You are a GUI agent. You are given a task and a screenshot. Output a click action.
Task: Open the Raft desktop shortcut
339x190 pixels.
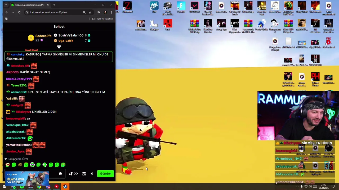tap(154, 7)
